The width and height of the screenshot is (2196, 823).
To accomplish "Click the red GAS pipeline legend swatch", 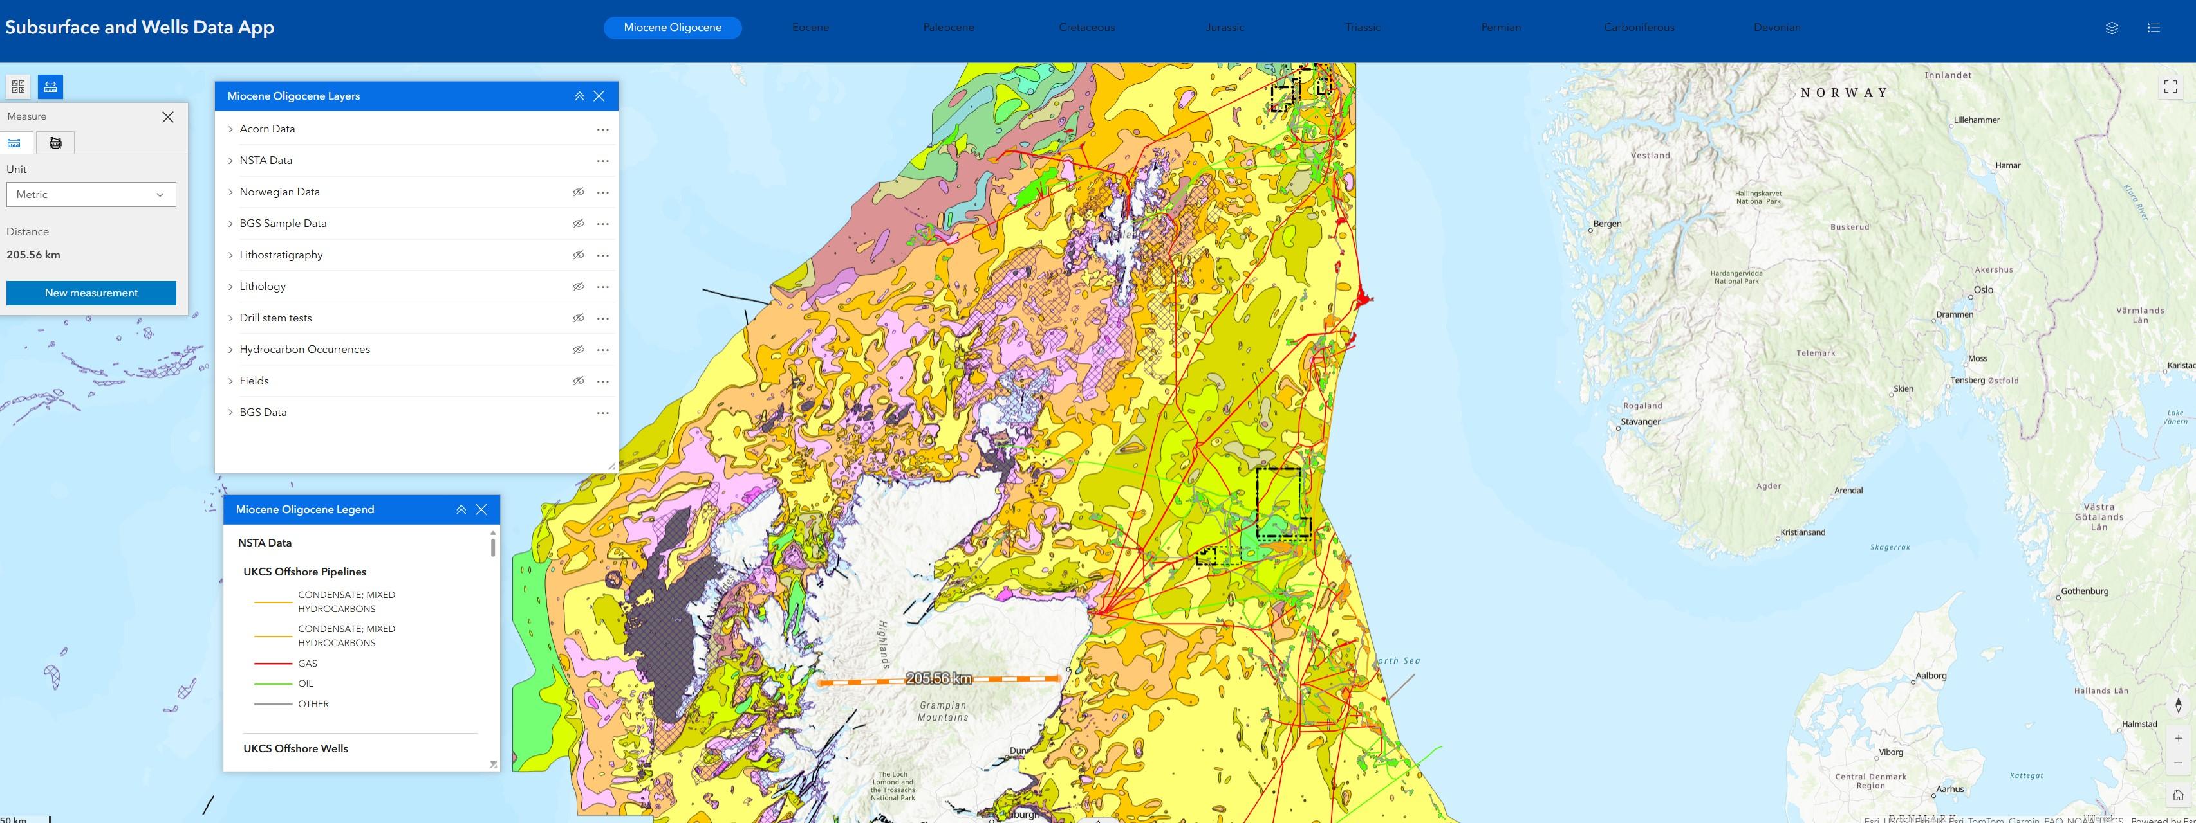I will 273,664.
